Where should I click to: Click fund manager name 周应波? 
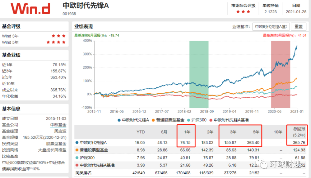pos(60,131)
